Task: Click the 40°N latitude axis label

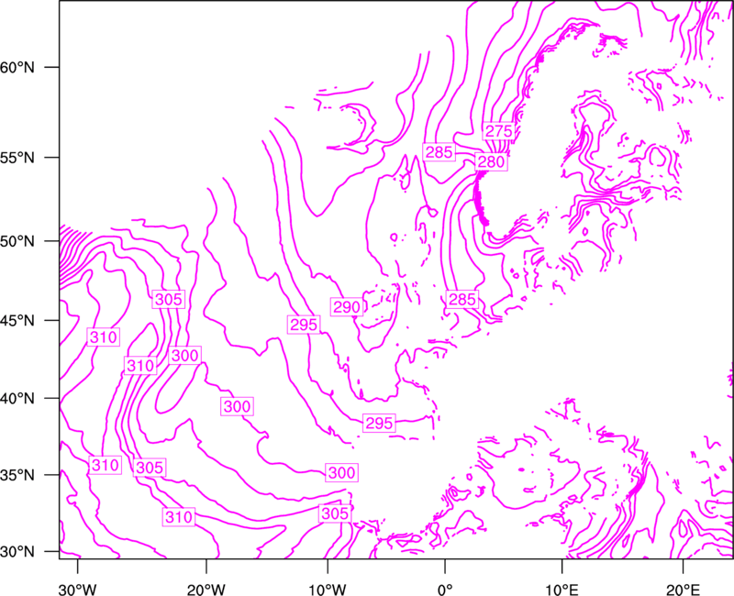Action: tap(17, 399)
